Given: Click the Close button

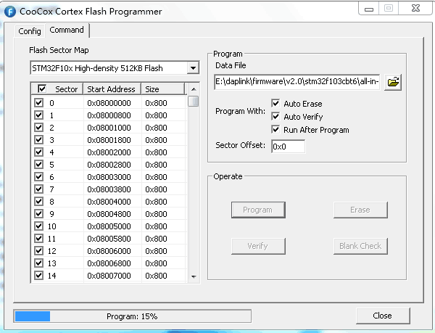Looking at the screenshot, I should [x=383, y=316].
